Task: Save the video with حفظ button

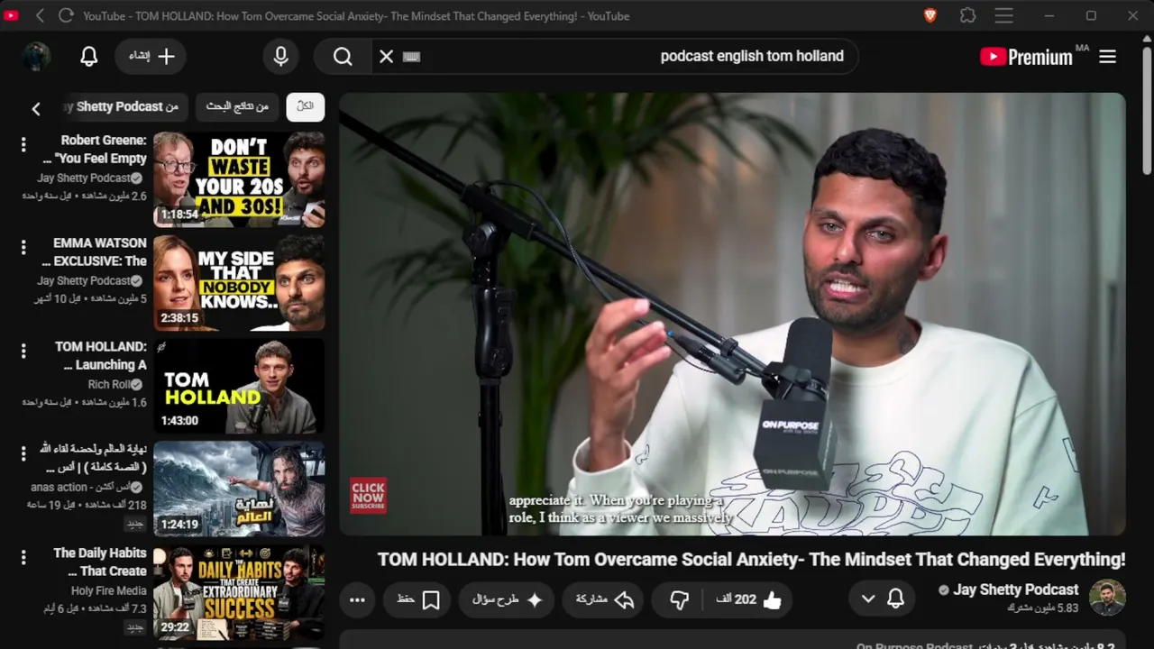Action: [x=418, y=599]
